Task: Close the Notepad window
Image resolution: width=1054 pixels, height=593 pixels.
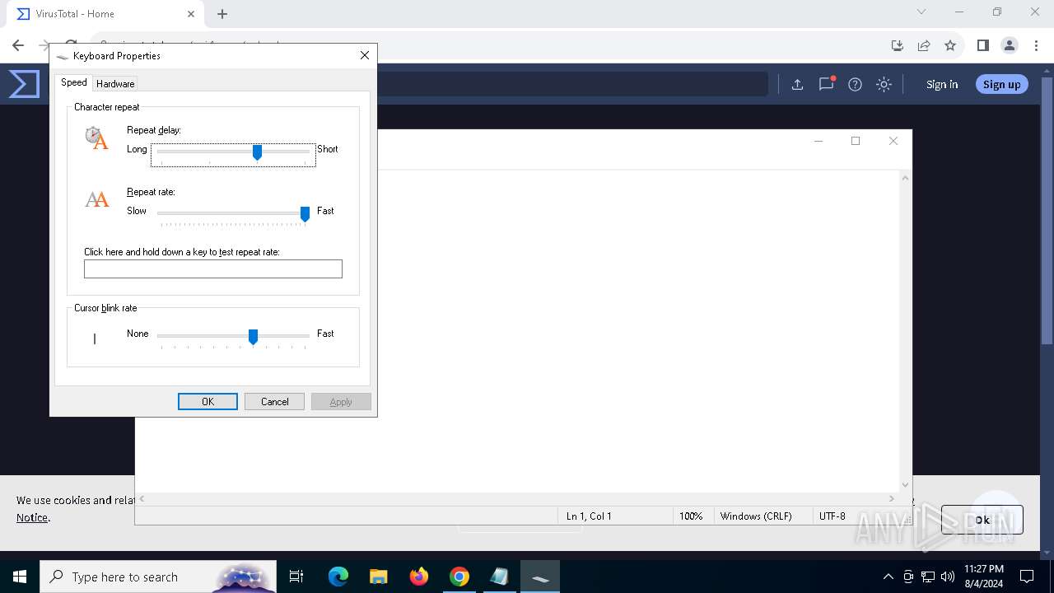Action: pyautogui.click(x=893, y=141)
